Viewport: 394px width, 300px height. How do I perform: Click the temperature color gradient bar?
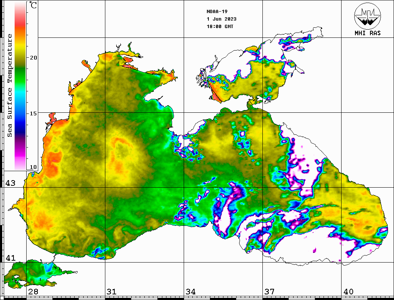coord(20,86)
